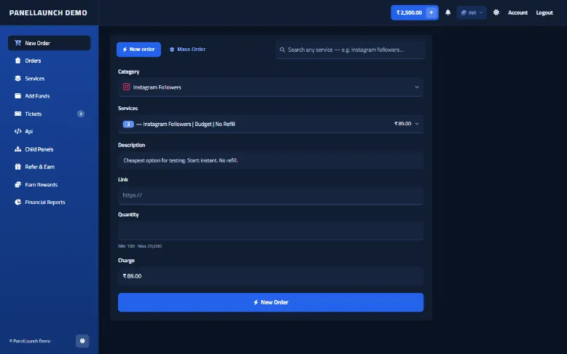567x354 pixels.
Task: Click the Instagram logo in Category field
Action: point(126,87)
